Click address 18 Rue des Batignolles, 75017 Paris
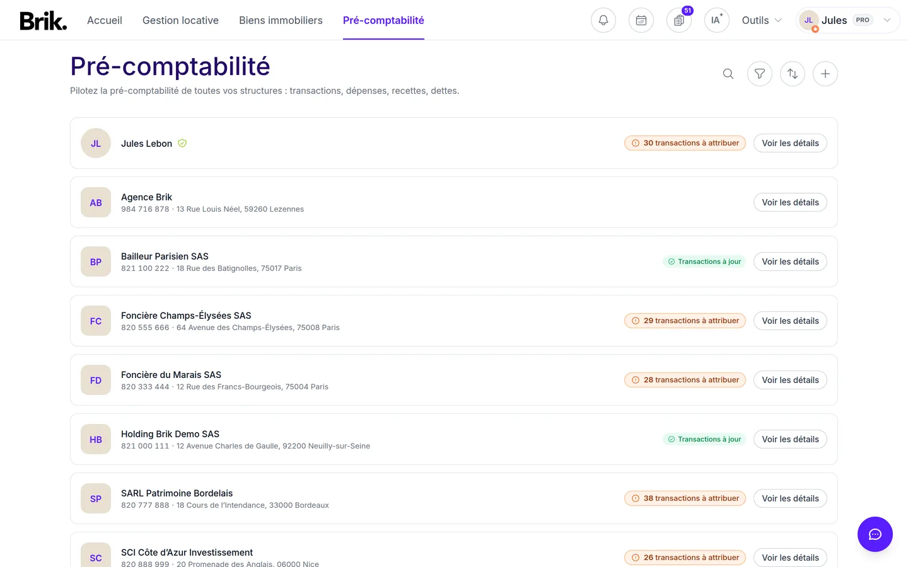The width and height of the screenshot is (908, 567). 239,268
